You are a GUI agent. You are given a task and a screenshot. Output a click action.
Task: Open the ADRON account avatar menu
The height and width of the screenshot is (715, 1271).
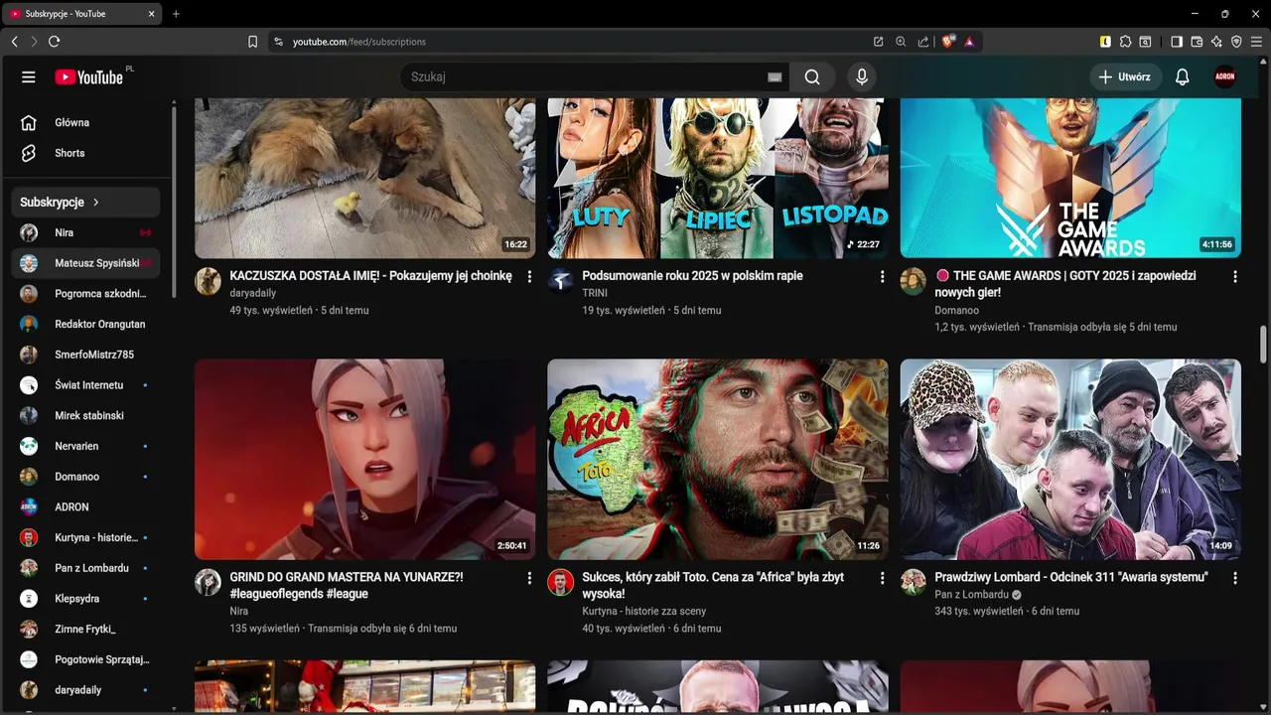pyautogui.click(x=1225, y=77)
